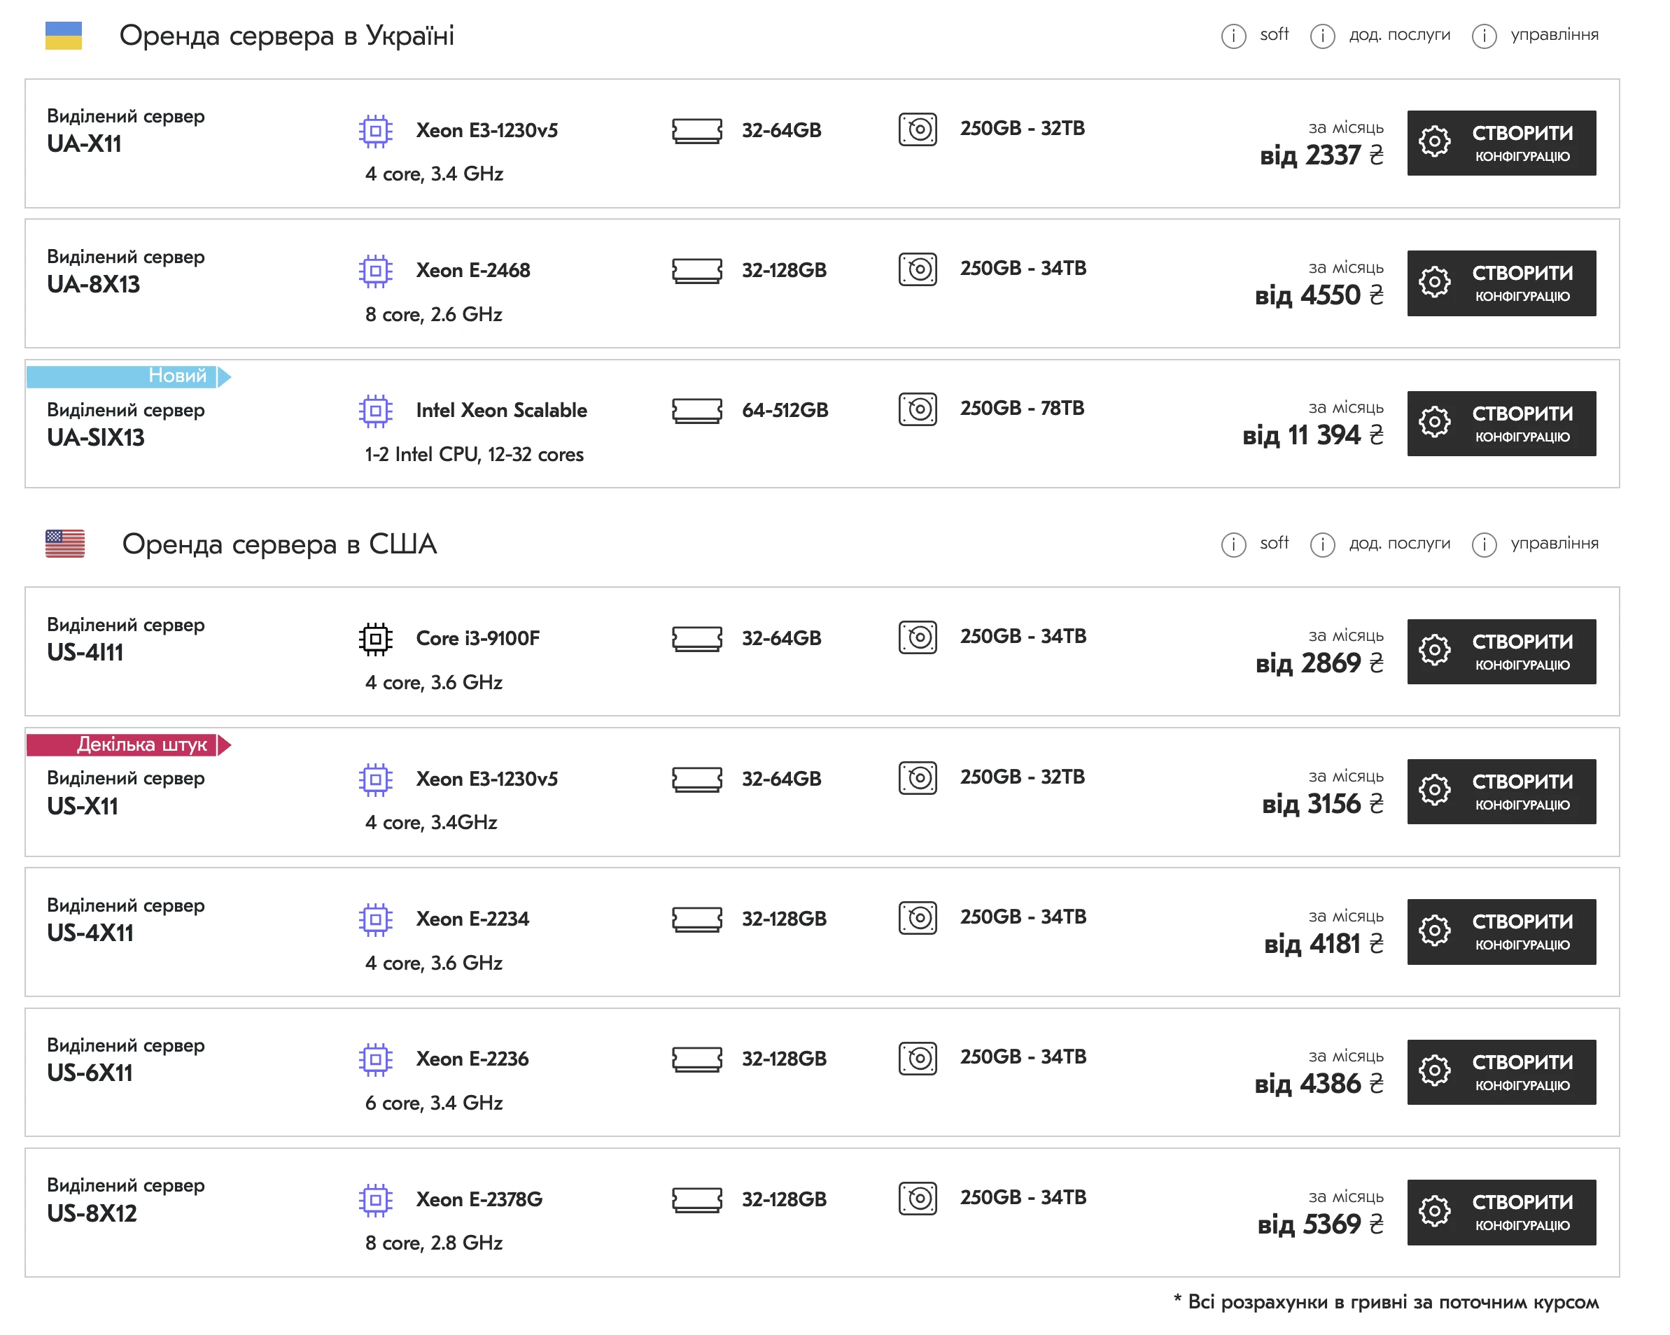Click text 6 core, 3.4 GHz
This screenshot has width=1670, height=1335.
434,1103
